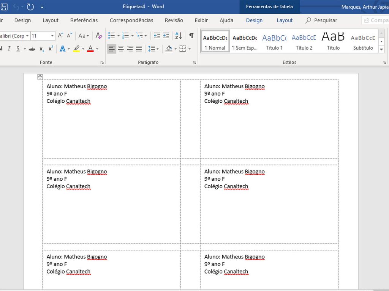Open the Layout page tab
The width and height of the screenshot is (389, 291).
51,20
